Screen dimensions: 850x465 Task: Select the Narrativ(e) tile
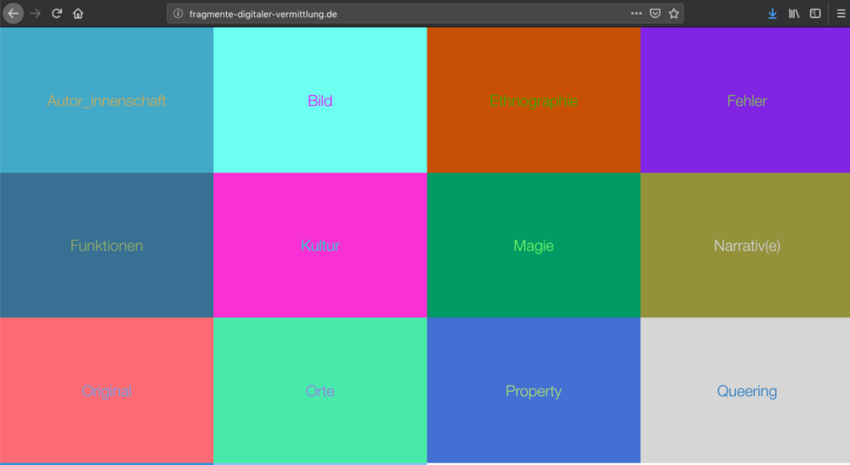[x=746, y=246]
